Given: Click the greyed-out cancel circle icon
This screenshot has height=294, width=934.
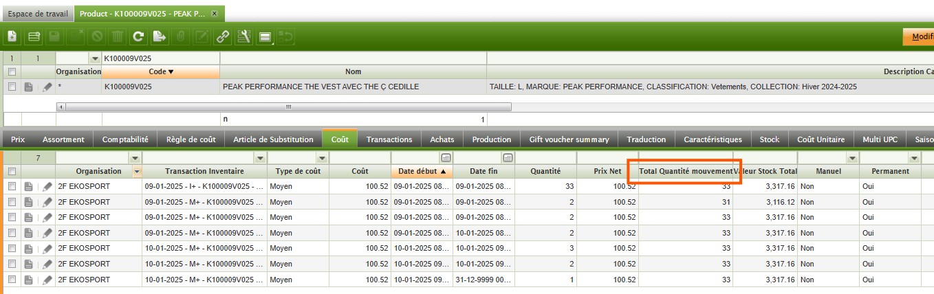Looking at the screenshot, I should pyautogui.click(x=97, y=36).
